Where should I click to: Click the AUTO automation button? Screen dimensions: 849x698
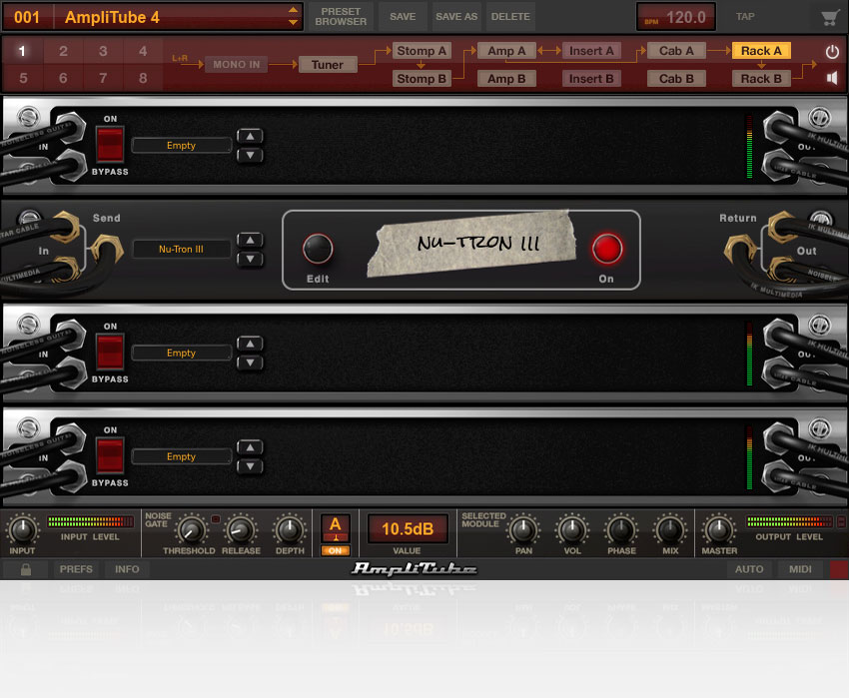click(x=749, y=569)
